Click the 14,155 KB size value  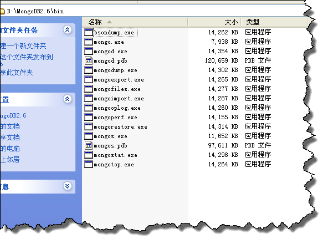click(x=223, y=117)
